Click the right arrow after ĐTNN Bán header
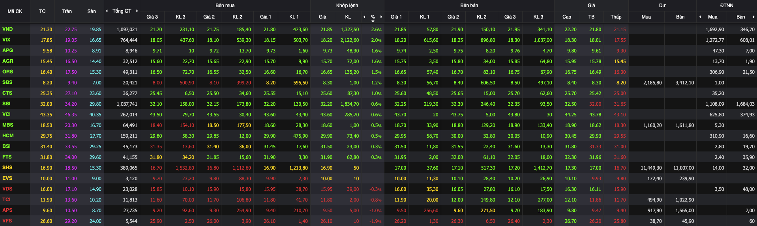 click(x=753, y=17)
